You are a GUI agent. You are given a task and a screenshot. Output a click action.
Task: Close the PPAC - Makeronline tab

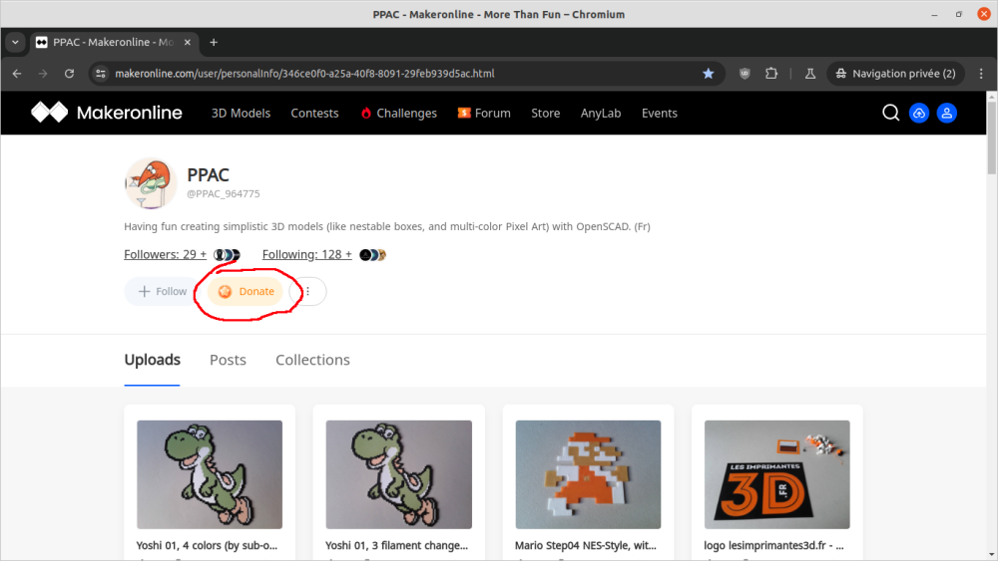[188, 42]
